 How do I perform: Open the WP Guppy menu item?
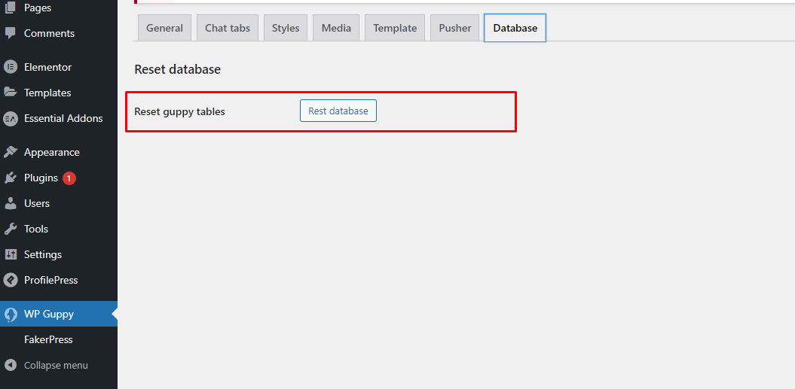(49, 314)
